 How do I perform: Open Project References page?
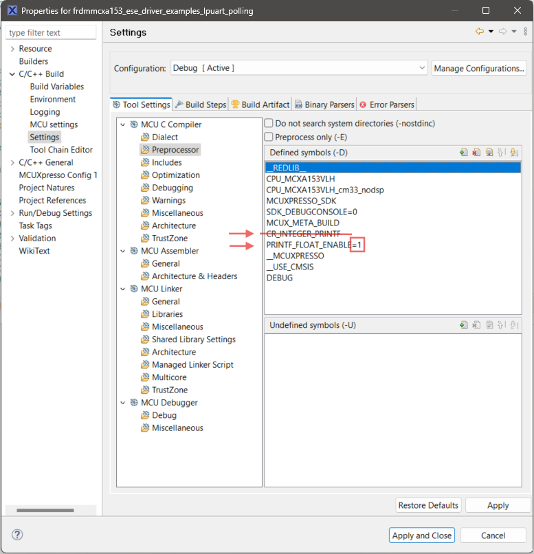point(52,200)
